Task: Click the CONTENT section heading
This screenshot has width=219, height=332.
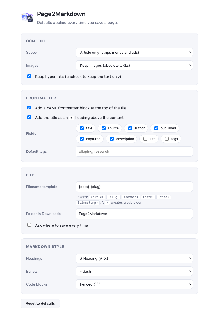Action: tap(36, 41)
